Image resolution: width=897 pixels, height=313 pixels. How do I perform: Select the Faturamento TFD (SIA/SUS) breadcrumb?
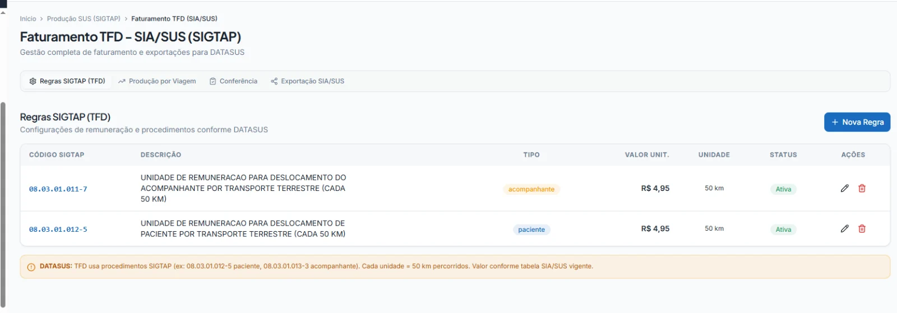pyautogui.click(x=174, y=18)
